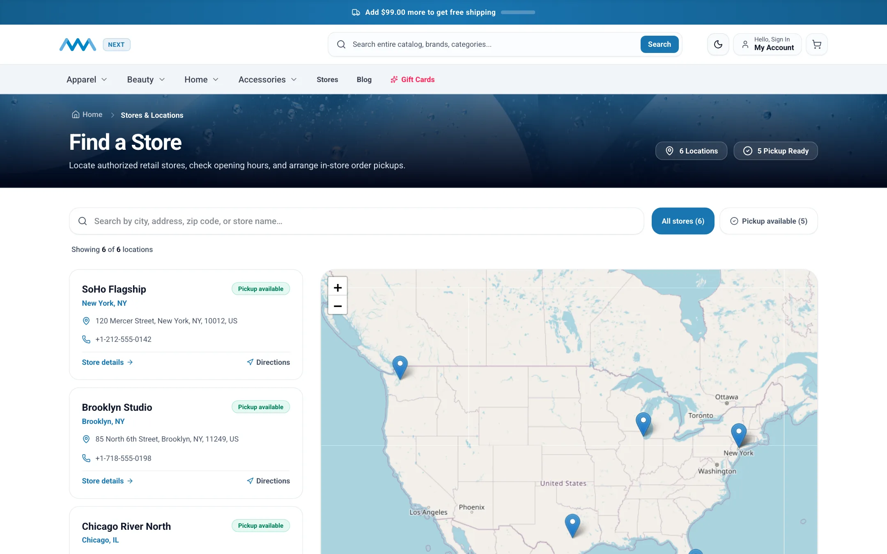The width and height of the screenshot is (887, 554).
Task: Select the Texas map pin
Action: coord(572,526)
